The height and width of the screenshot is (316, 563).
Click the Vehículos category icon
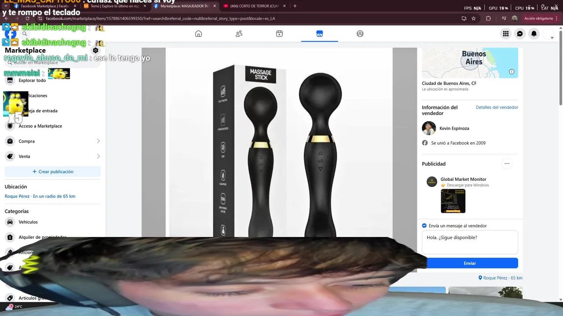10,222
